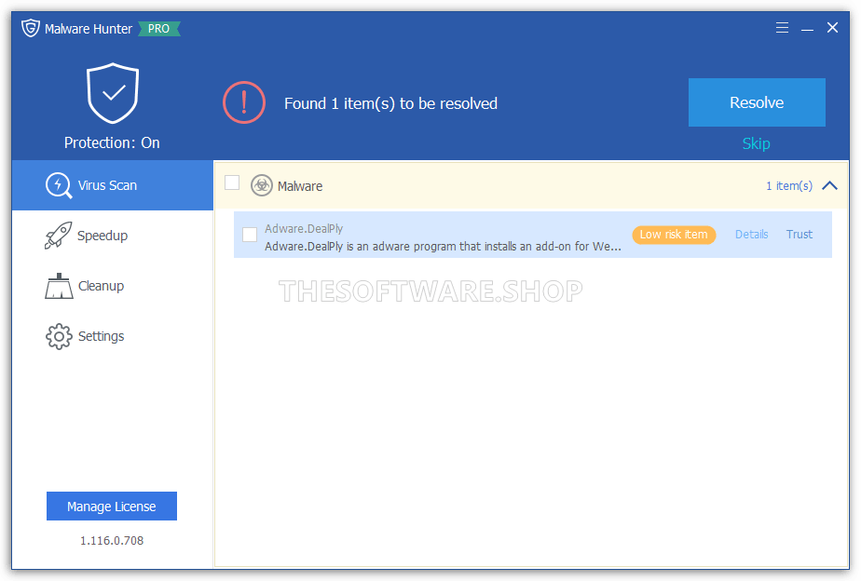
Task: Go to the Cleanup section label
Action: coord(101,286)
